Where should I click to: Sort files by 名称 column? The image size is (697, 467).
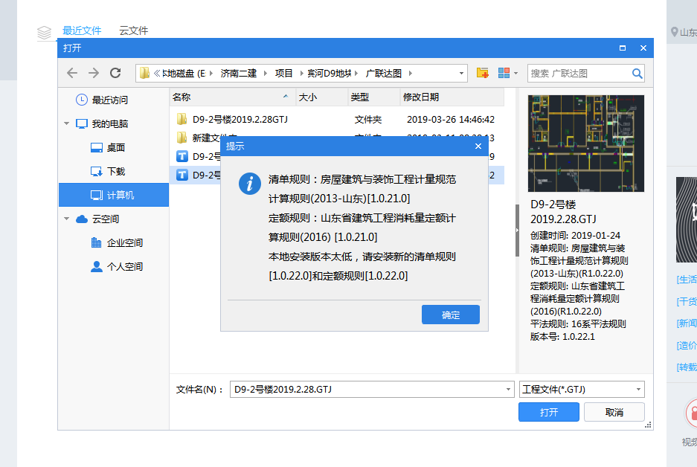coord(233,97)
